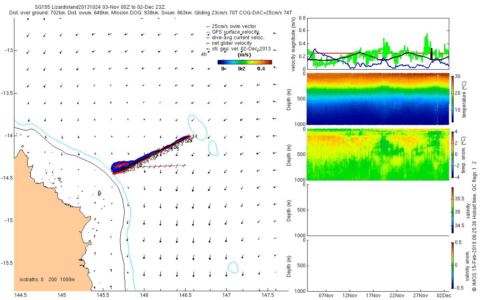
Task: Click the '0.8' tick on velocity magnitude axis
Action: coord(302,18)
